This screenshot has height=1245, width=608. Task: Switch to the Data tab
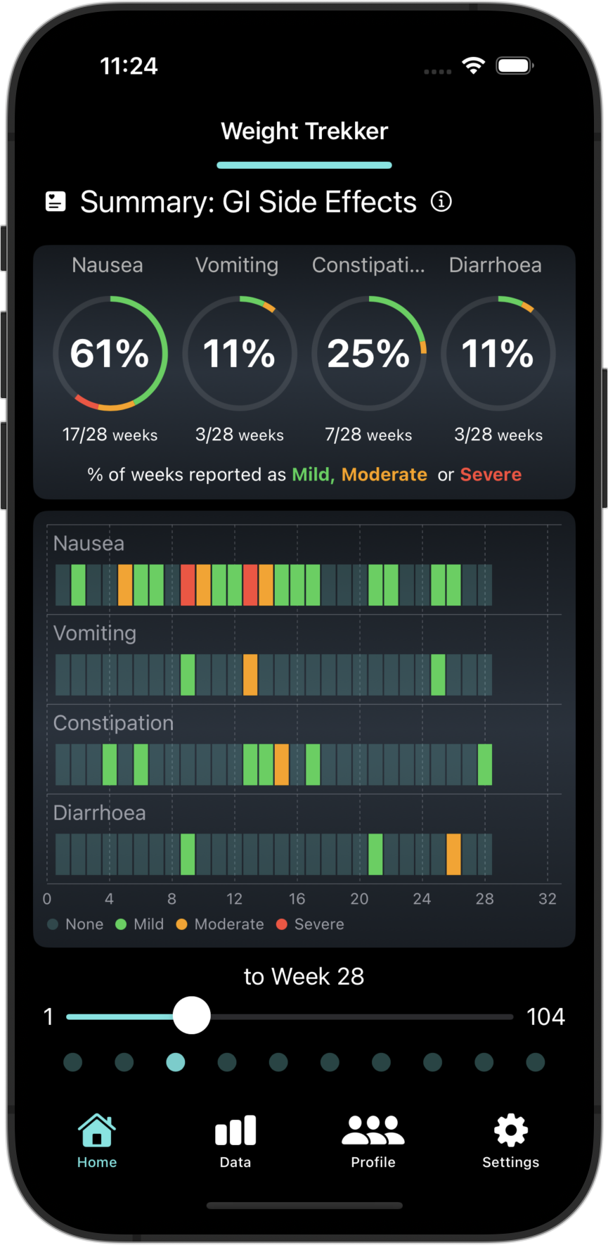(235, 1141)
